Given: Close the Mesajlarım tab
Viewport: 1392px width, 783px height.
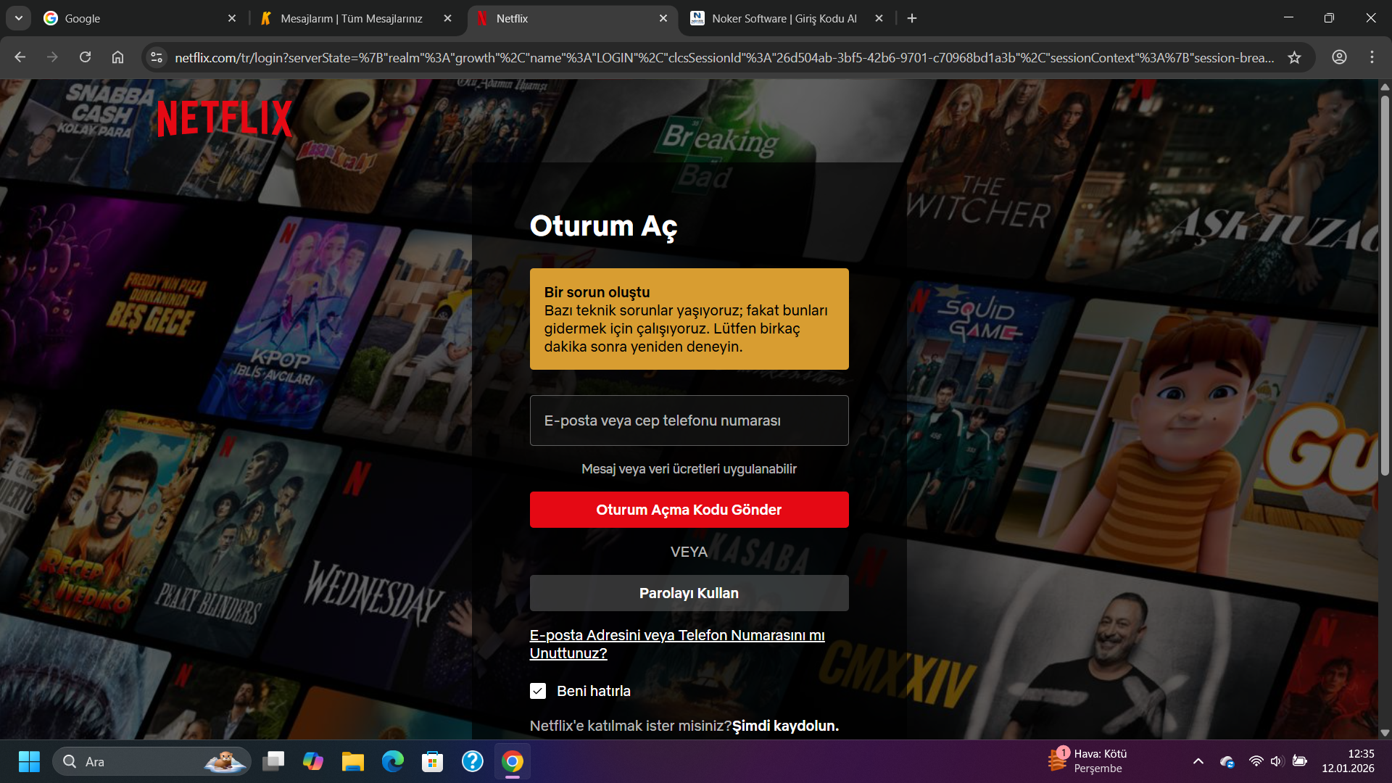Looking at the screenshot, I should (447, 18).
